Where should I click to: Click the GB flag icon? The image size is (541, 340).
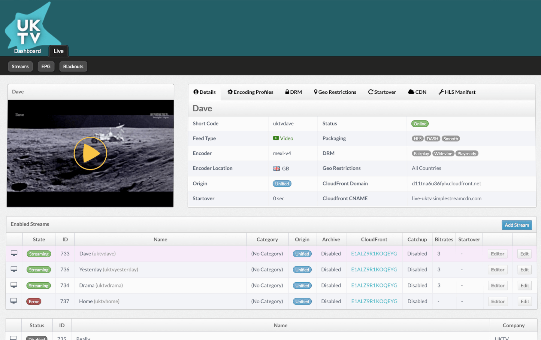277,168
